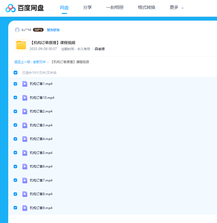Uncheck the 机构订单2.mp4 checkbox
The image size is (217, 223).
[x=15, y=111]
